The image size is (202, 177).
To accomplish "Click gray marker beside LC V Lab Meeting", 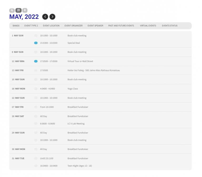I will click(36, 124).
